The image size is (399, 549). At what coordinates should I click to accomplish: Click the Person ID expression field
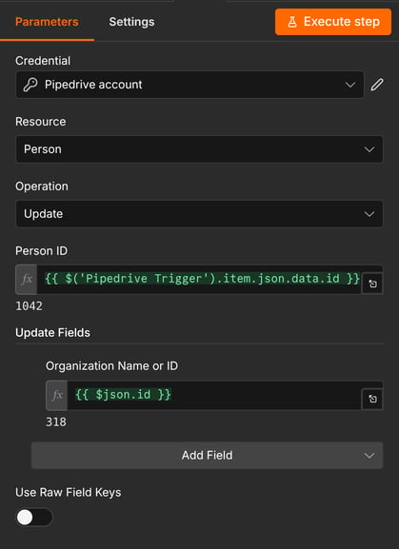[x=199, y=280]
